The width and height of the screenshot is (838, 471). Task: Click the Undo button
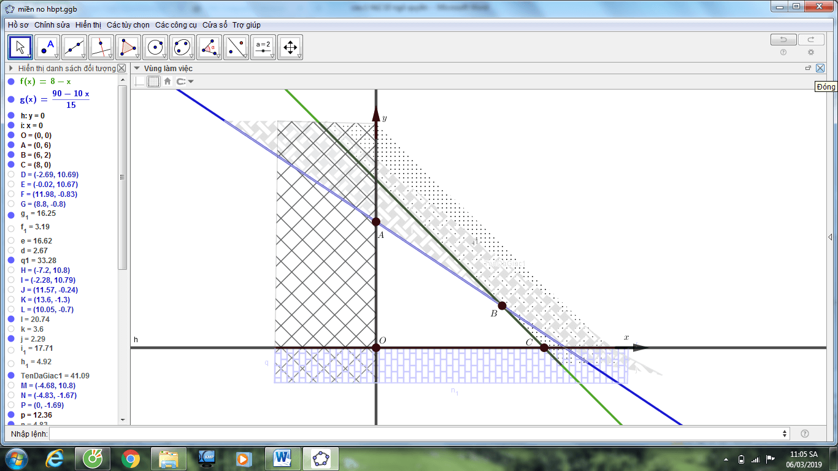(783, 40)
